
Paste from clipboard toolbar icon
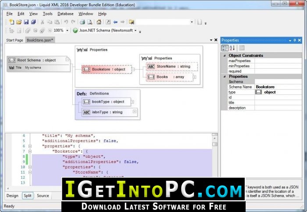[x=57, y=22]
